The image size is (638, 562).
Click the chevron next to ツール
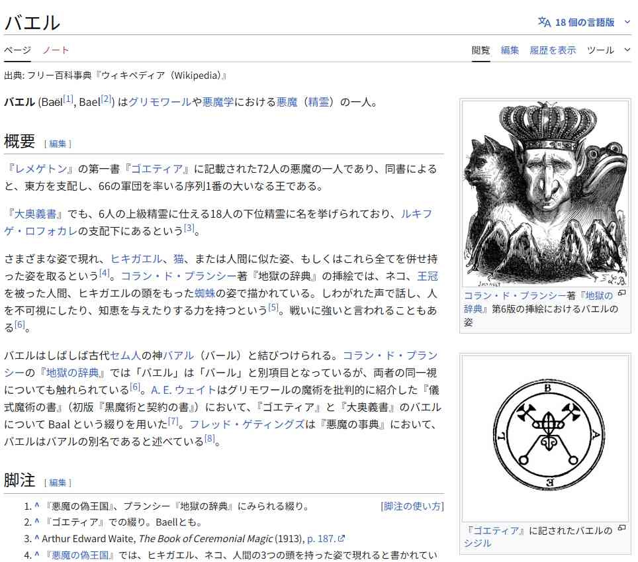(x=627, y=50)
